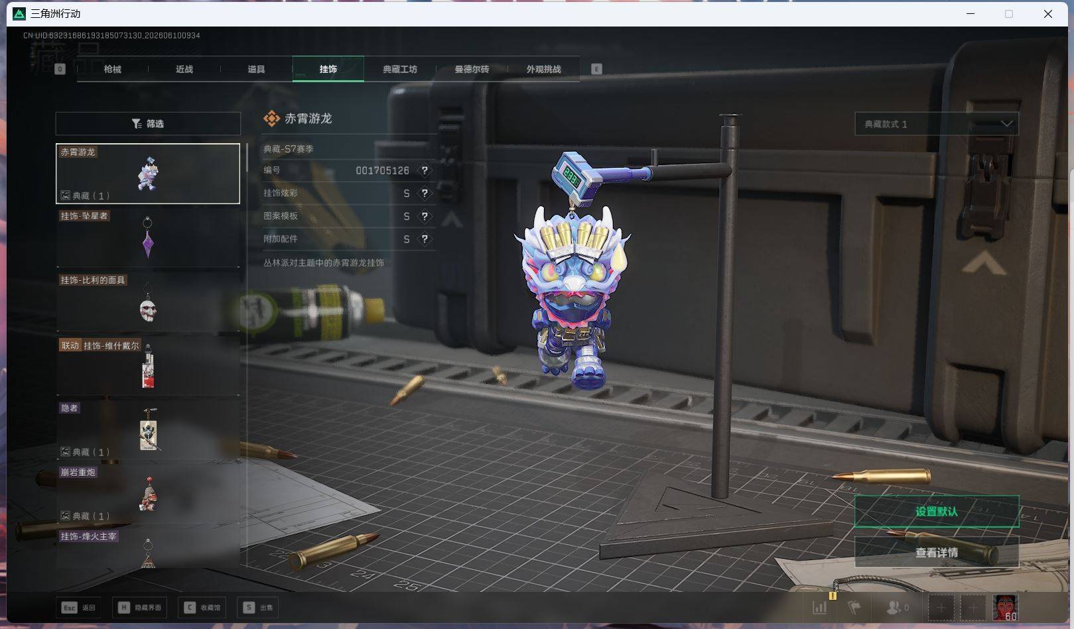
Task: Click the first empty squad plus slot
Action: [x=941, y=607]
